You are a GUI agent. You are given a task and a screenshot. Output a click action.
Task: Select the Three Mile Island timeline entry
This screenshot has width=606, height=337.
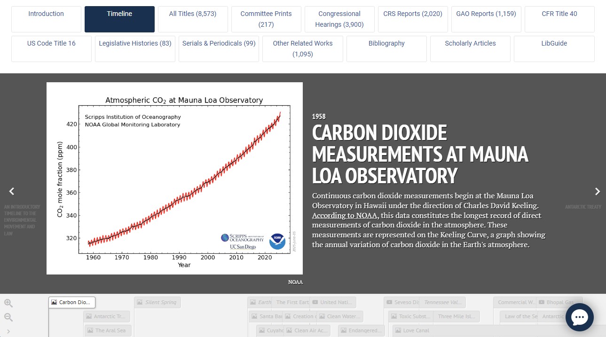click(x=456, y=316)
